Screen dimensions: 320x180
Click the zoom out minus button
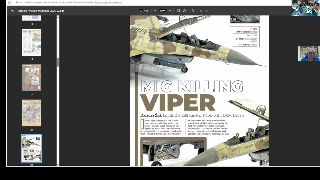tap(155, 11)
